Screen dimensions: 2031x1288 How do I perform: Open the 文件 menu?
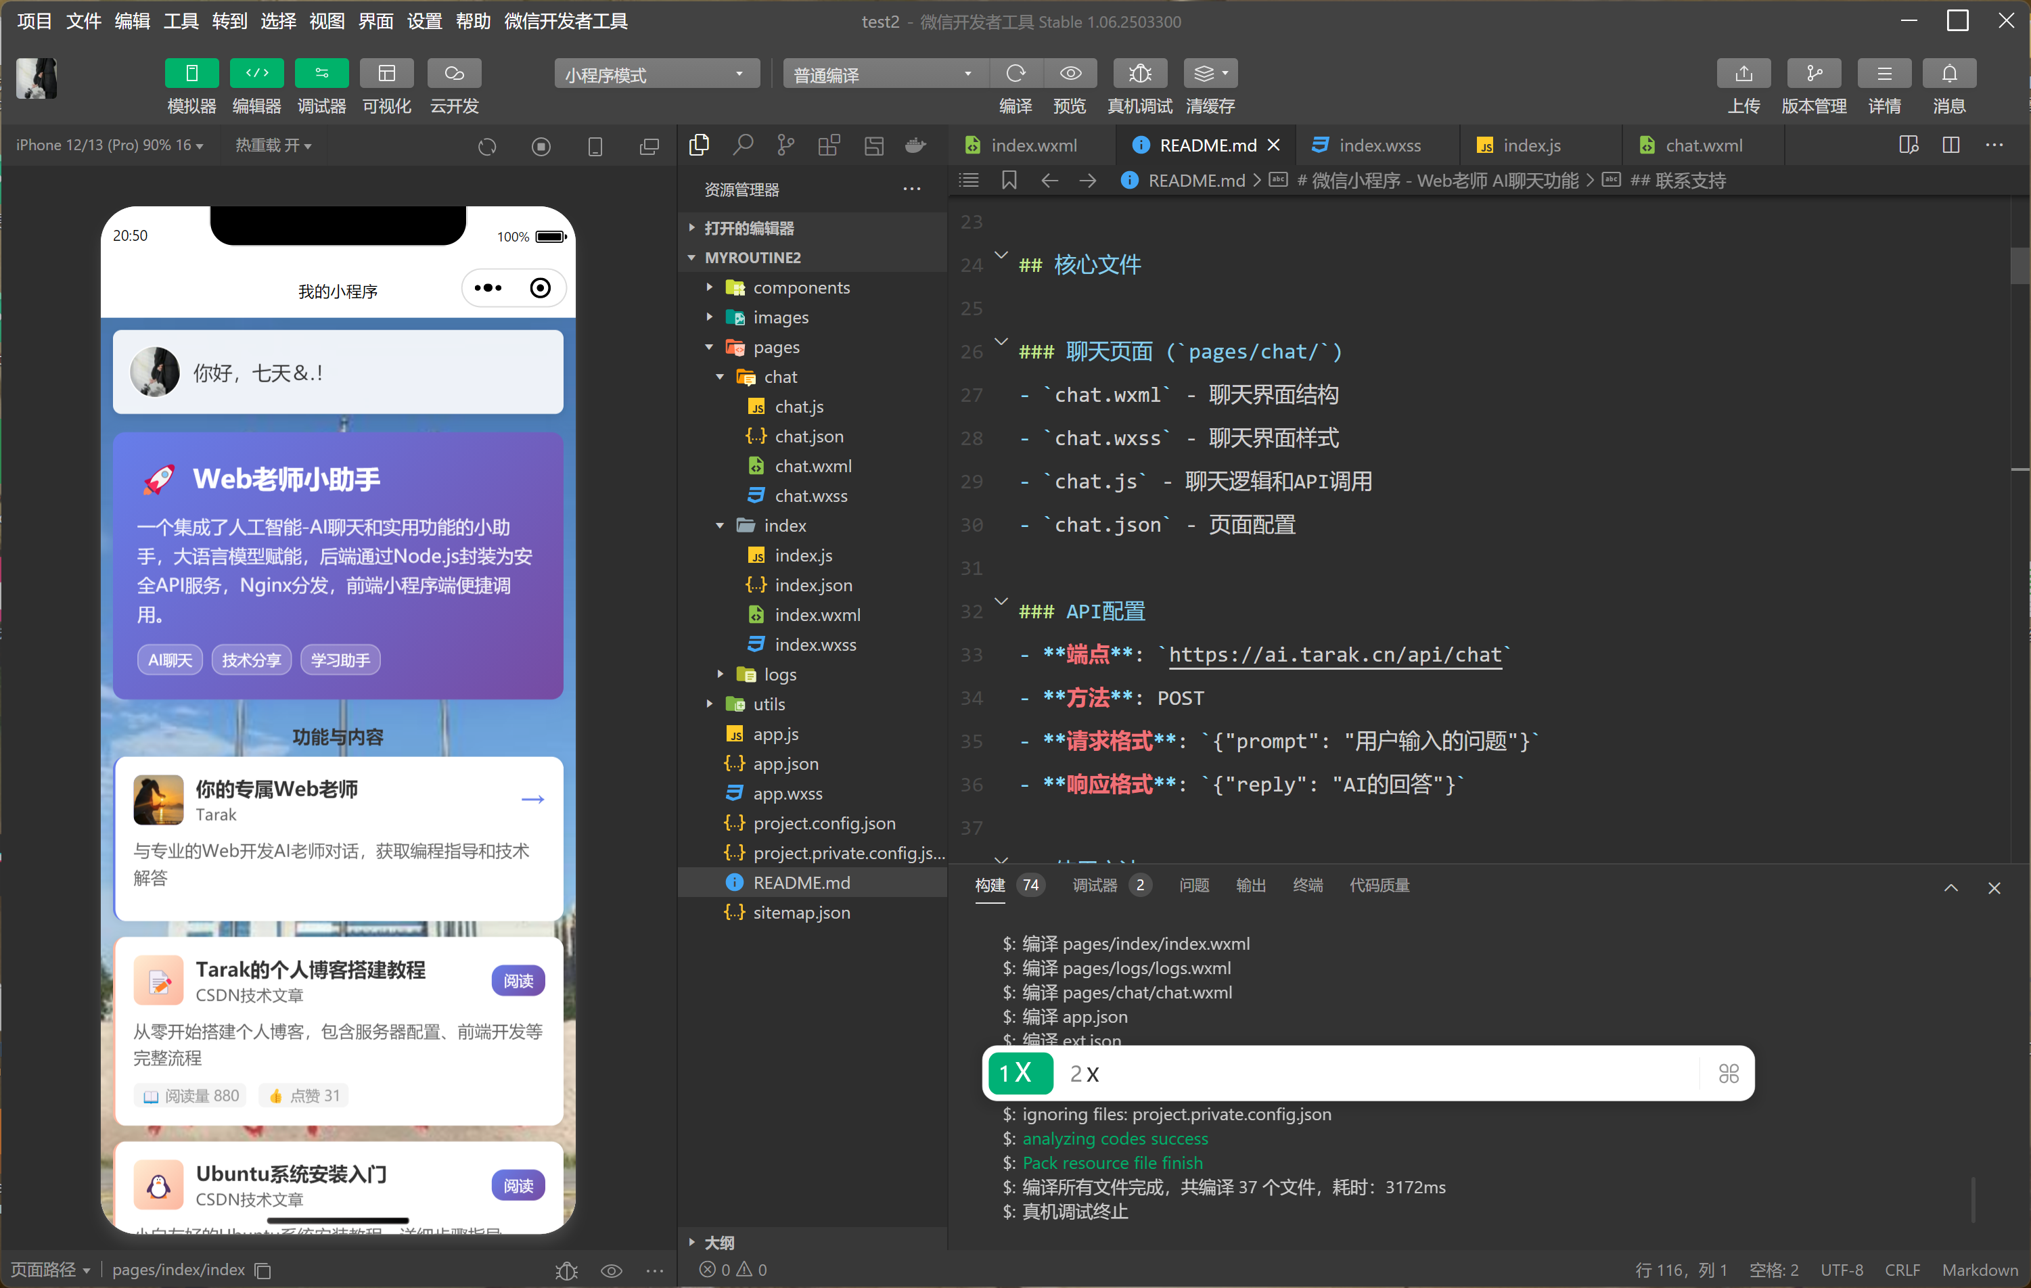(83, 21)
